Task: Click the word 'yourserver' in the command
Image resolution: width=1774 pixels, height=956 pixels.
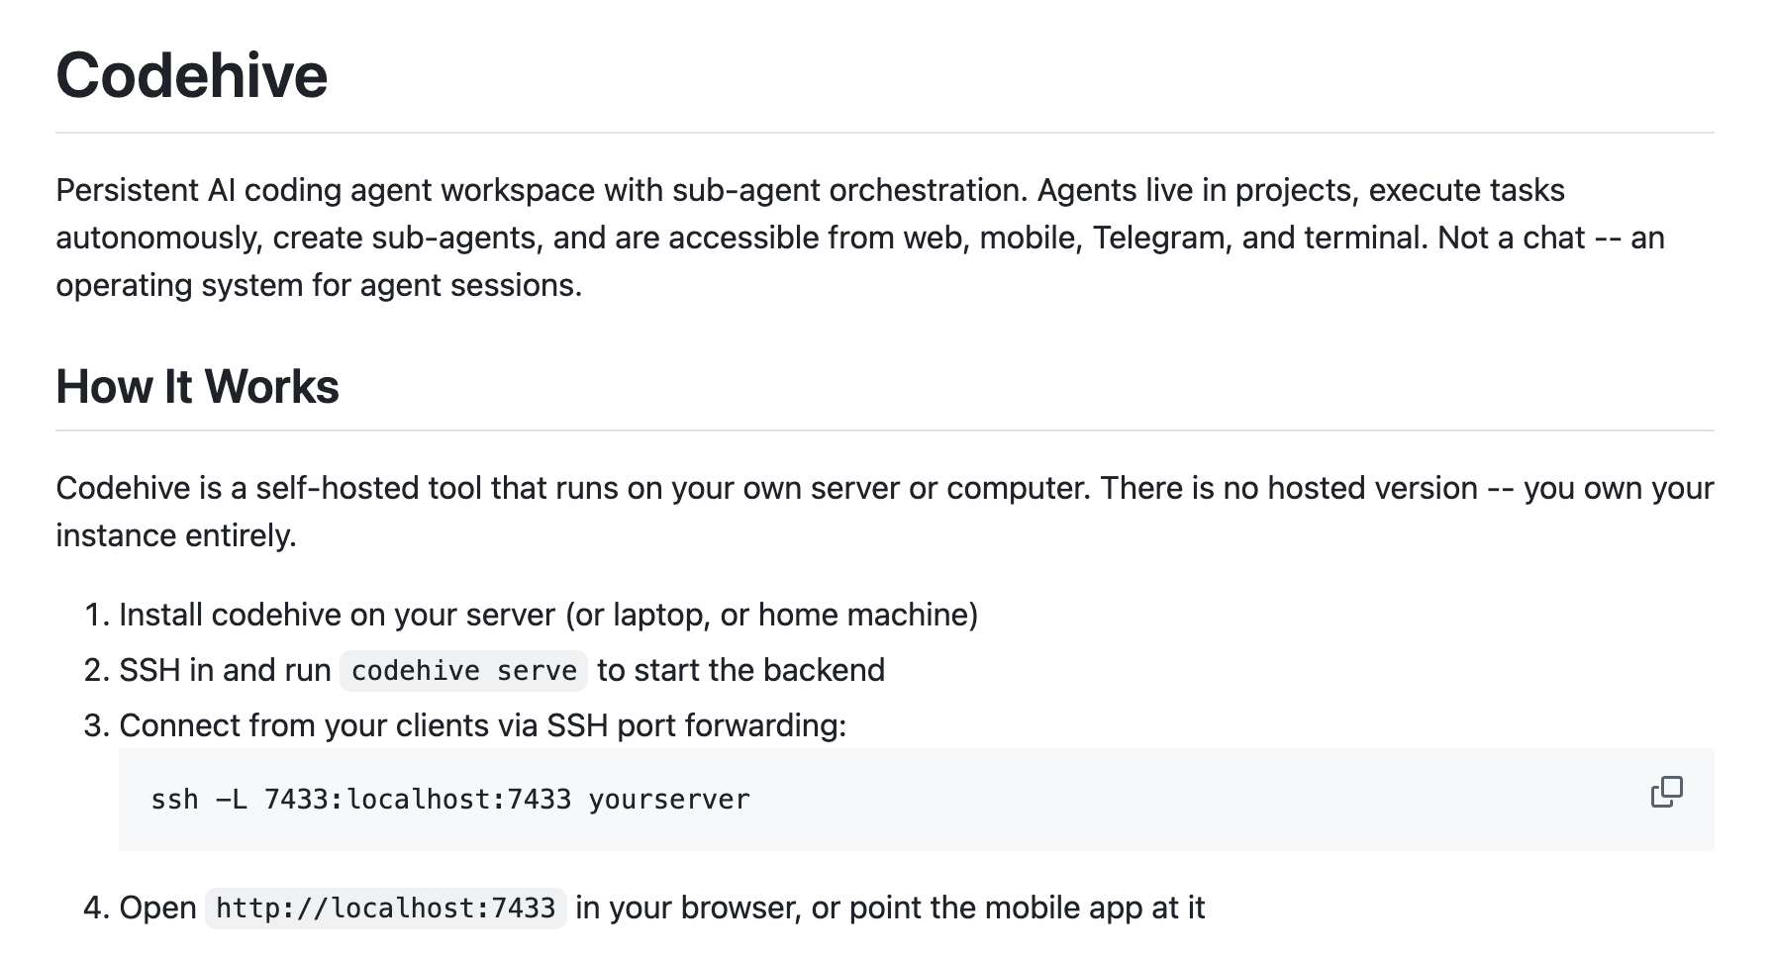Action: [669, 800]
